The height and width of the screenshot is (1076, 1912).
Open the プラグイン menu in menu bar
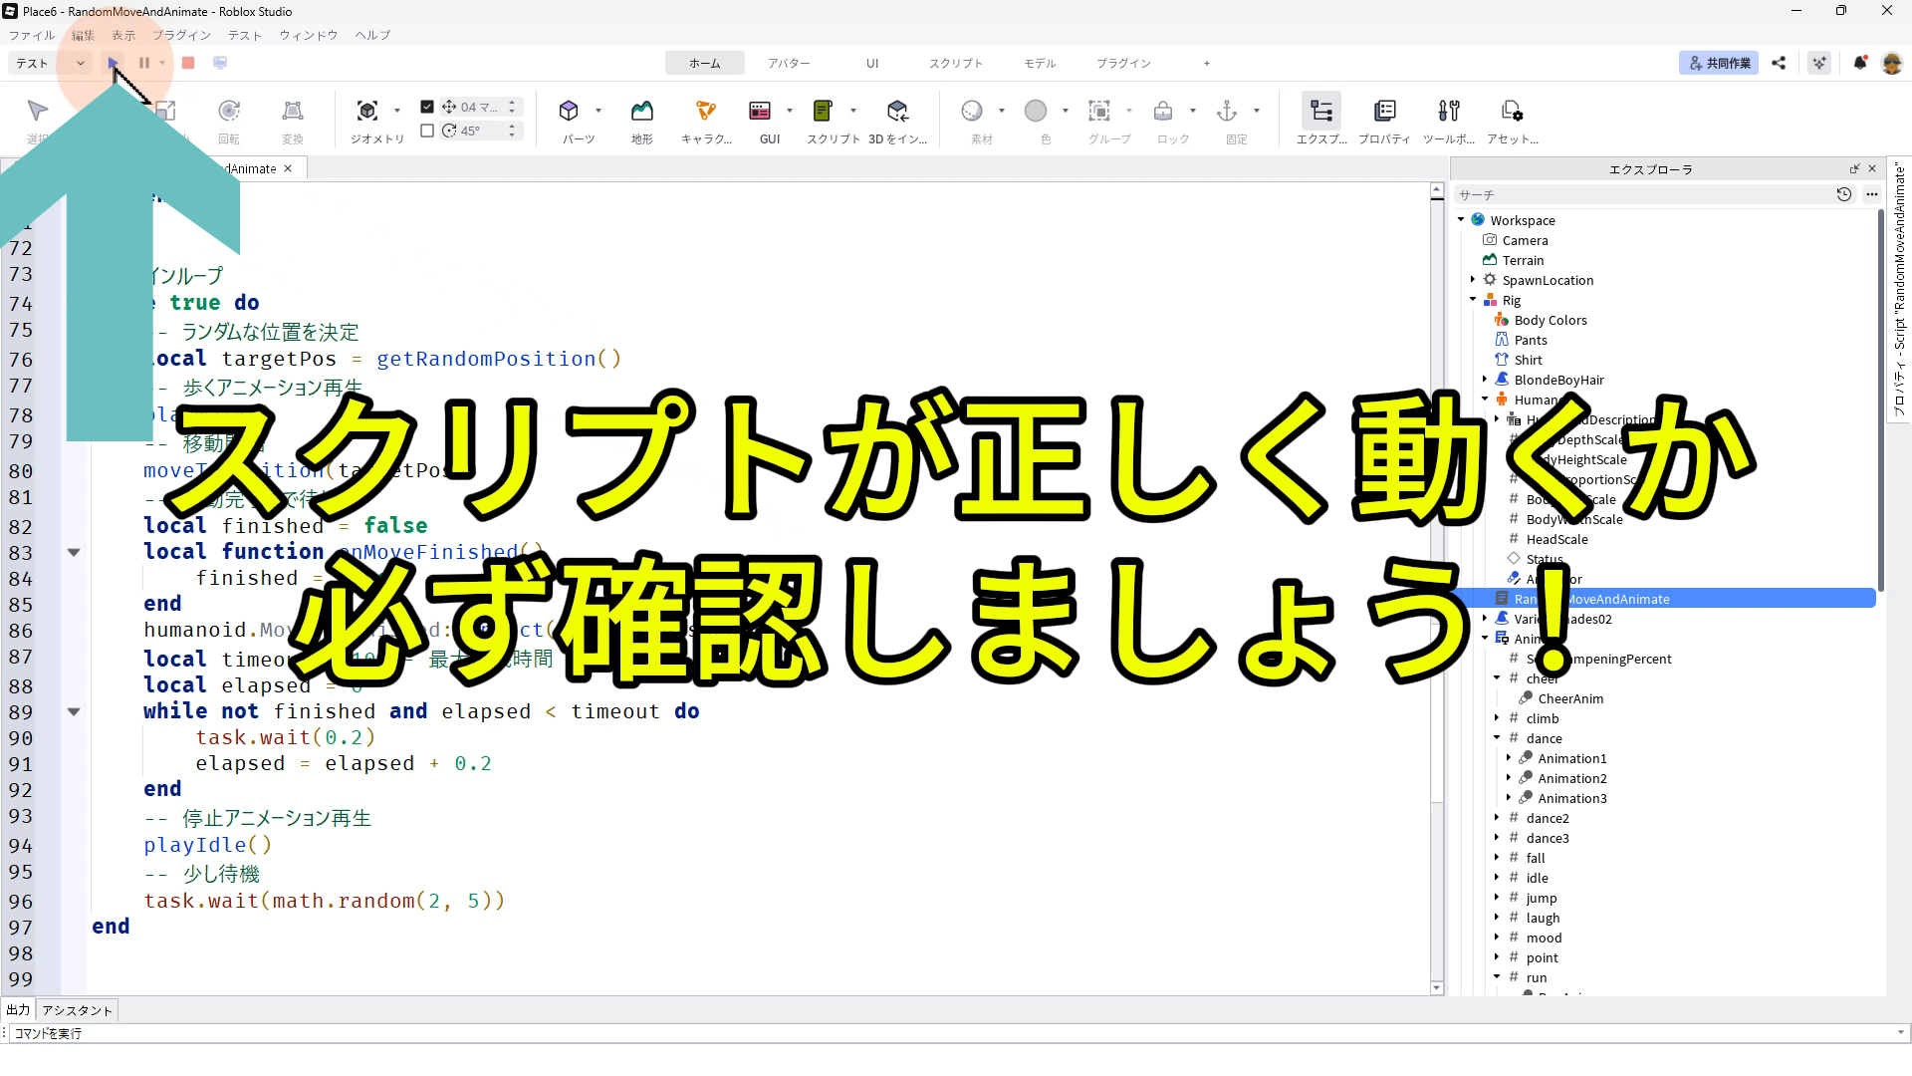click(181, 35)
